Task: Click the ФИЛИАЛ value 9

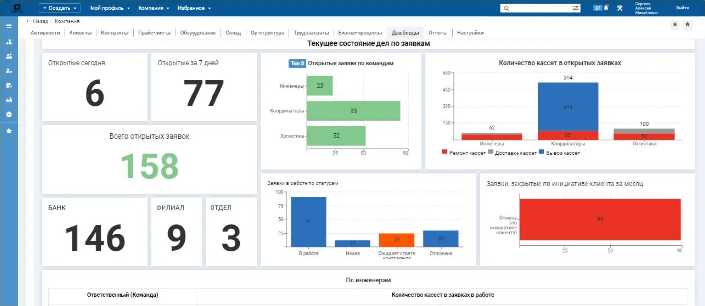Action: coord(177,238)
